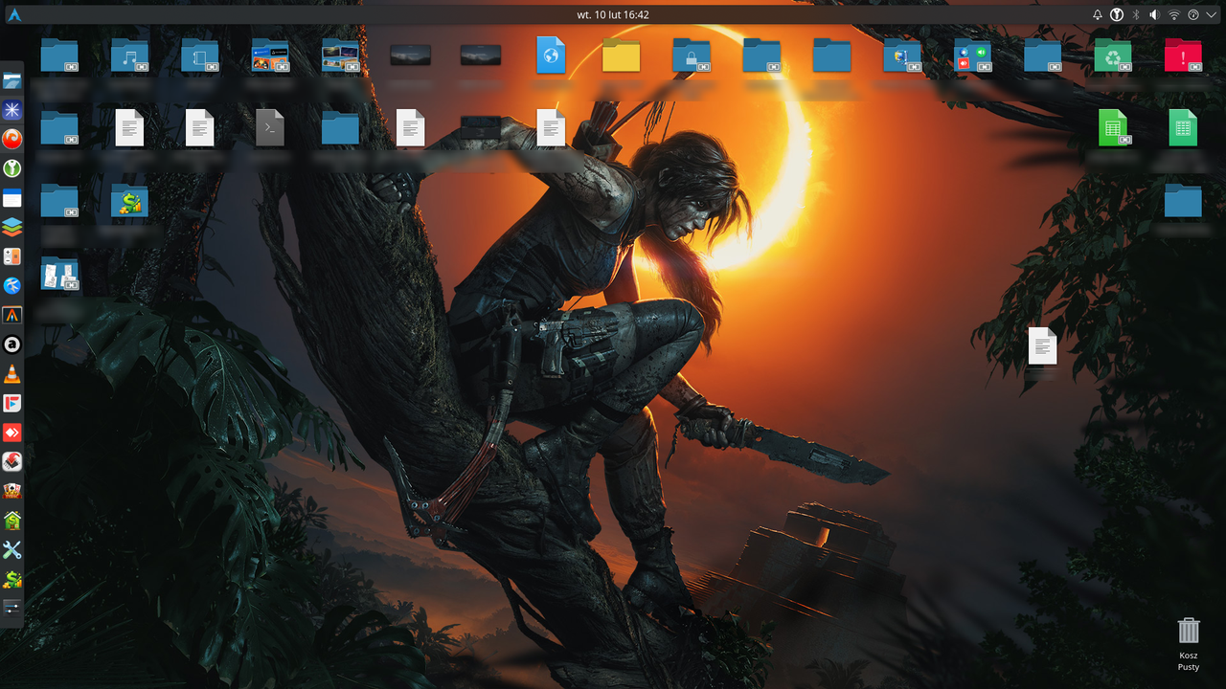This screenshot has width=1226, height=689.
Task: Select the globe web link file
Action: (x=551, y=56)
